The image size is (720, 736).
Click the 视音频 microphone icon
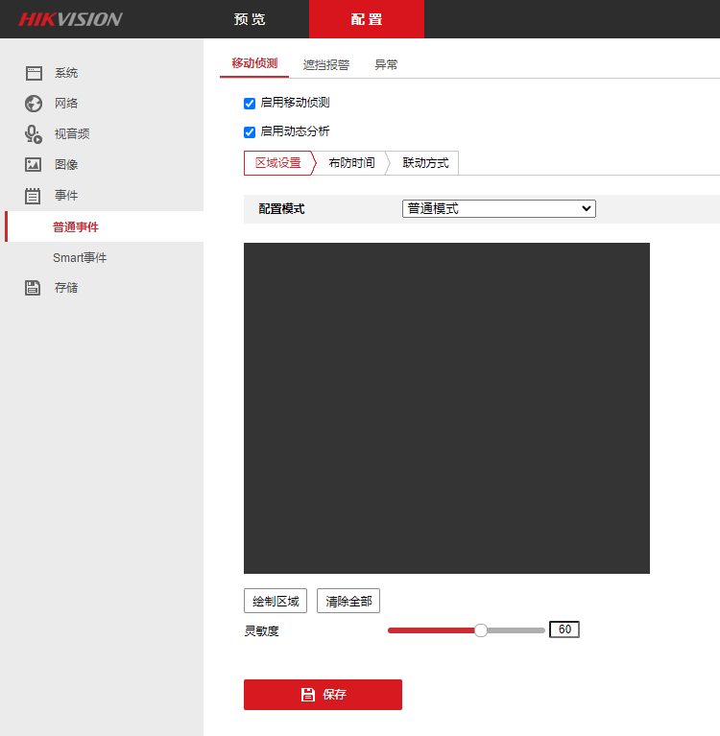34,134
